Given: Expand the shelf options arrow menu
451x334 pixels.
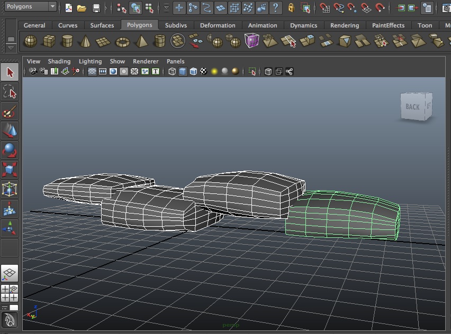Looking at the screenshot, I should pos(11,48).
